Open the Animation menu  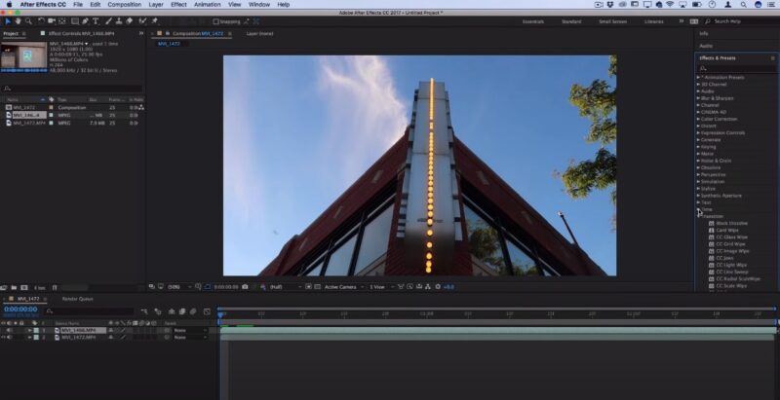(208, 5)
